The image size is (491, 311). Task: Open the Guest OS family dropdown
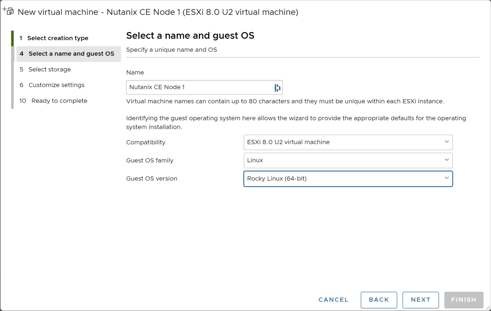pyautogui.click(x=348, y=160)
